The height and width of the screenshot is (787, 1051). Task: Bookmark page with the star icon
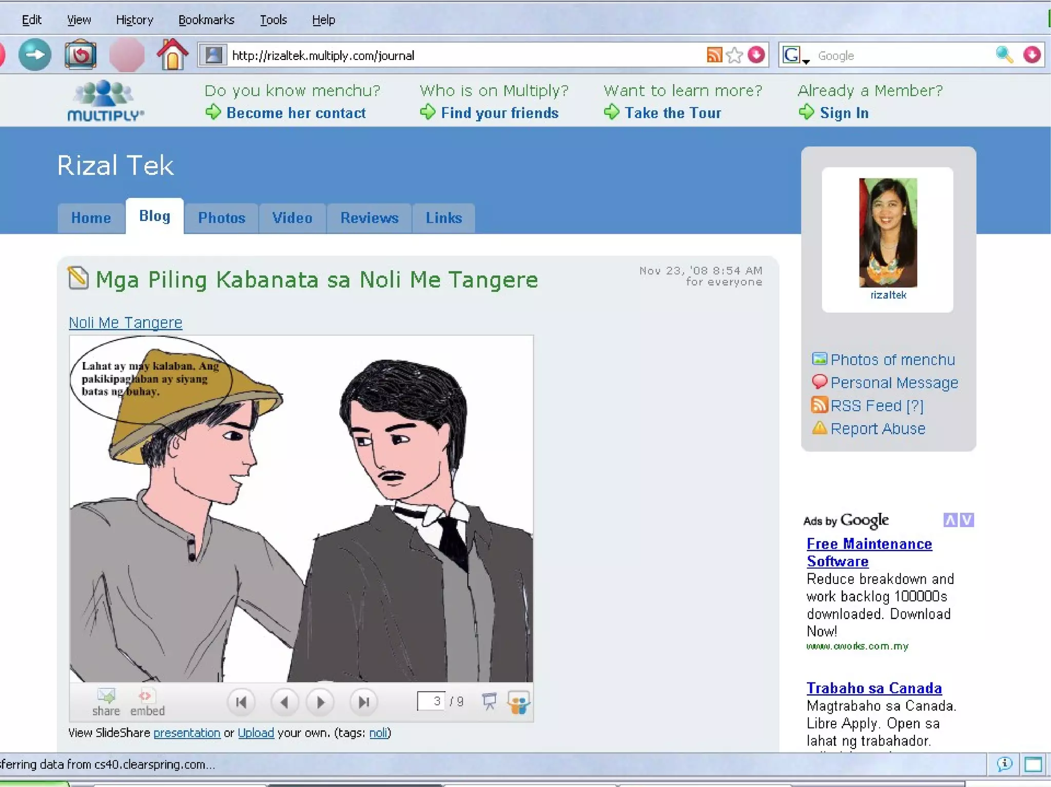(x=734, y=55)
